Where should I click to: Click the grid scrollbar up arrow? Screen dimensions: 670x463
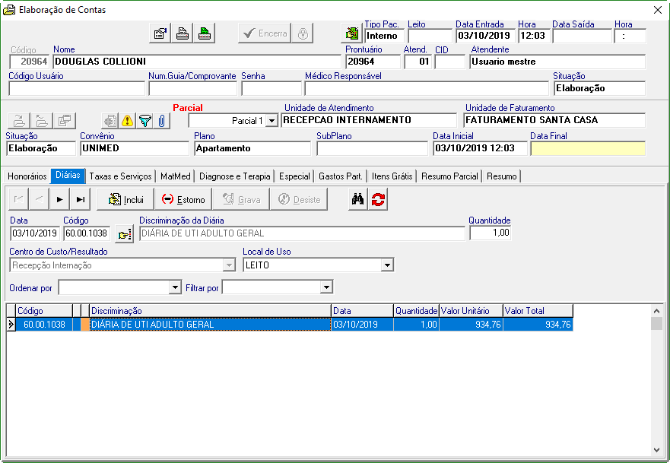pos(657,311)
